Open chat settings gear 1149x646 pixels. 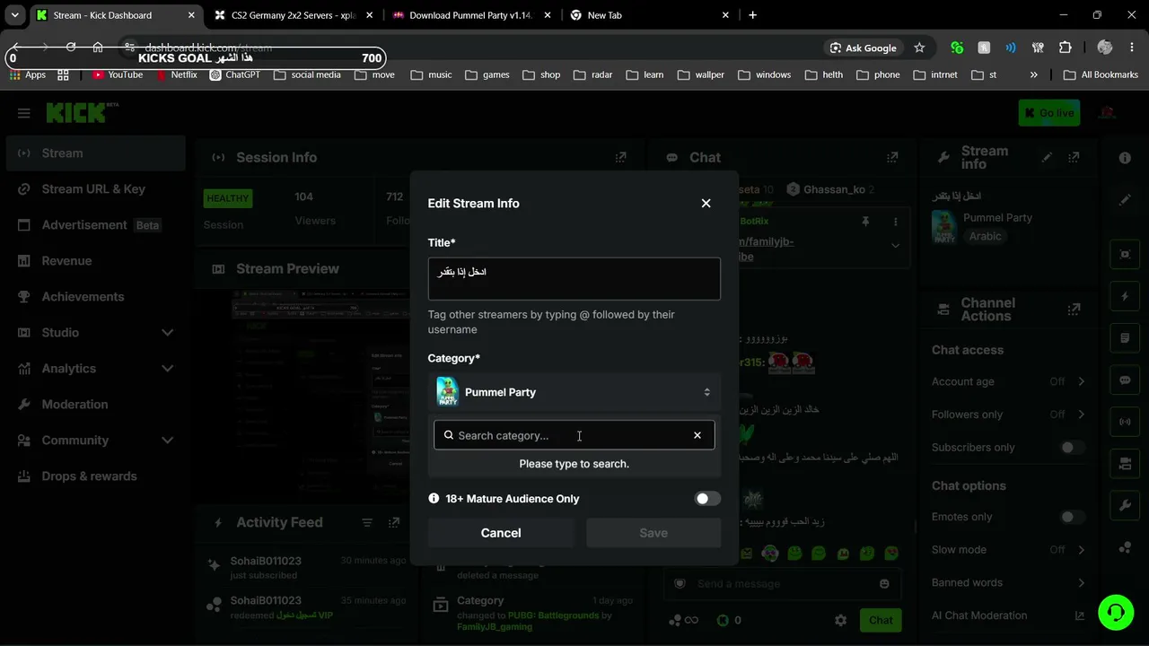pyautogui.click(x=840, y=620)
